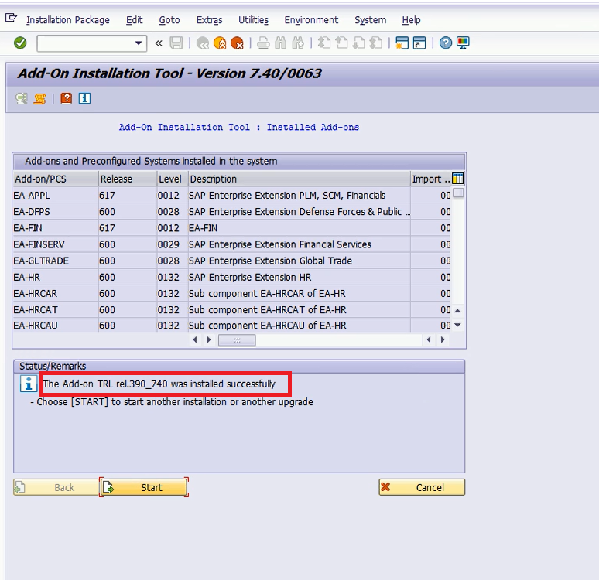Click the yellow scroll logs icon

(x=40, y=98)
